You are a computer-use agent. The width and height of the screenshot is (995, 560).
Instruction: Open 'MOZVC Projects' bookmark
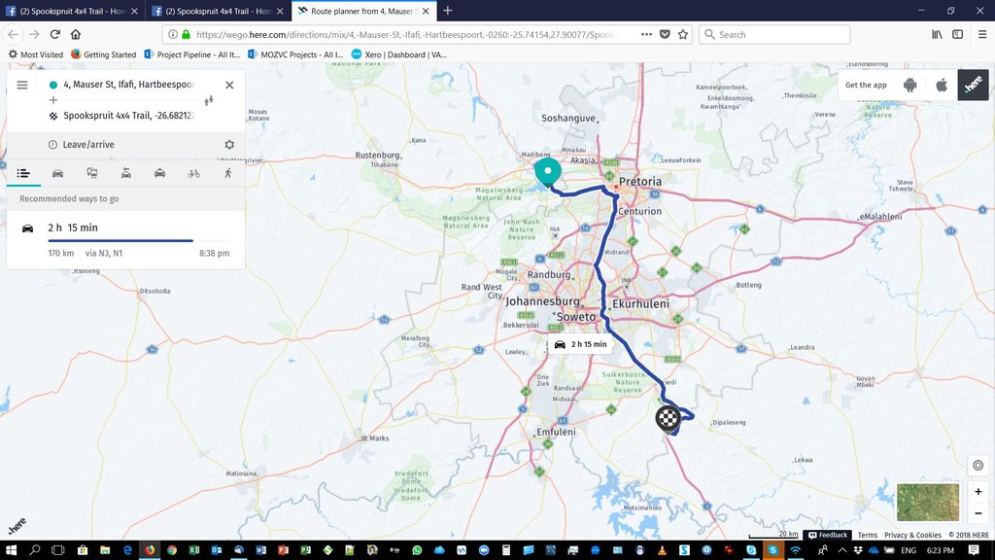(295, 54)
